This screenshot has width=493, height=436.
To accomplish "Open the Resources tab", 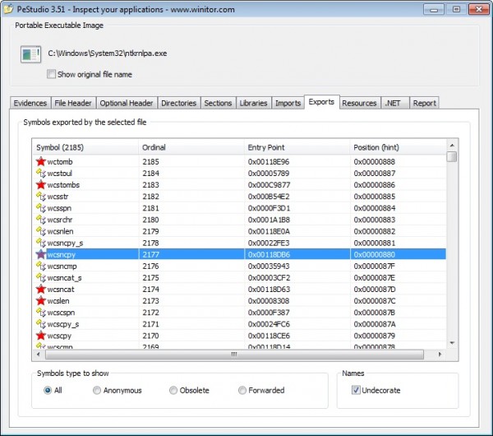I will [359, 103].
